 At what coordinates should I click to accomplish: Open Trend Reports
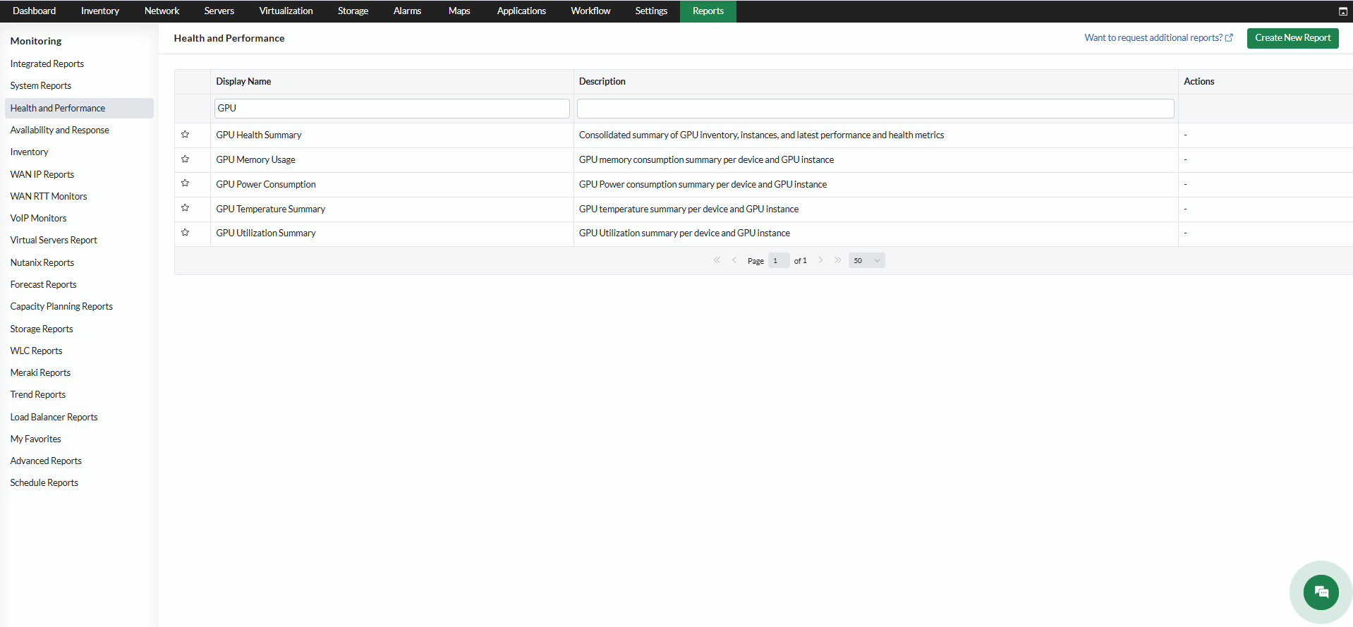(x=38, y=395)
